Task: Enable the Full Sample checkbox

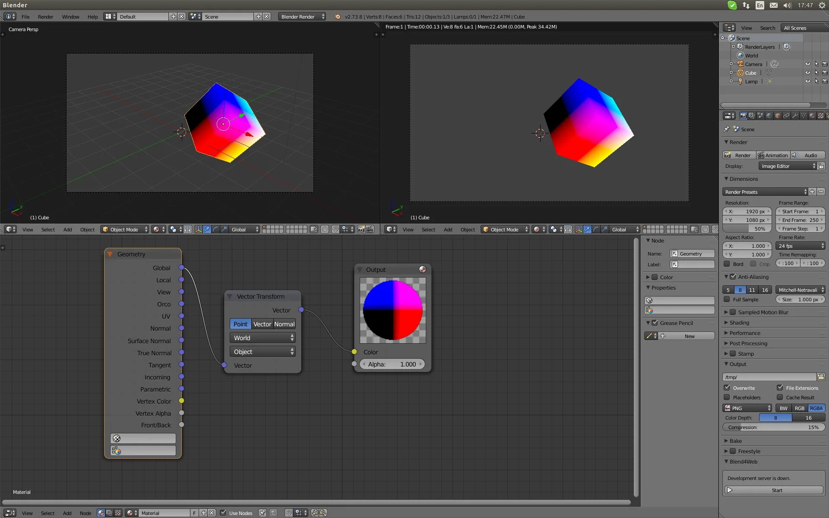Action: pyautogui.click(x=727, y=299)
